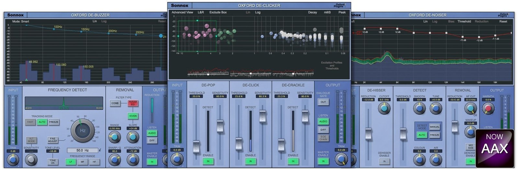This screenshot has height=170, width=518.
Task: Select the Threshold bias tab in De-Noiser
Action: (x=464, y=21)
